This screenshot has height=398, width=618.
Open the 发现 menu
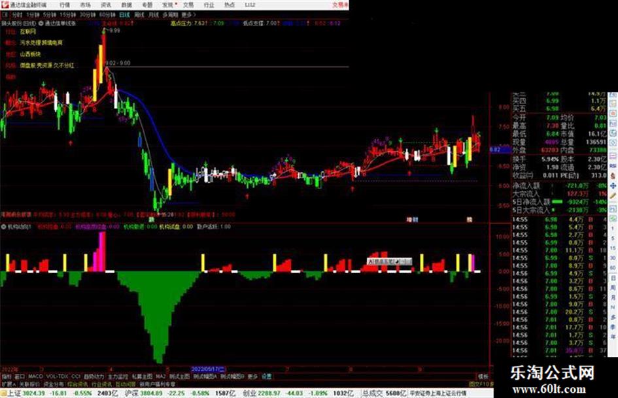pyautogui.click(x=168, y=5)
